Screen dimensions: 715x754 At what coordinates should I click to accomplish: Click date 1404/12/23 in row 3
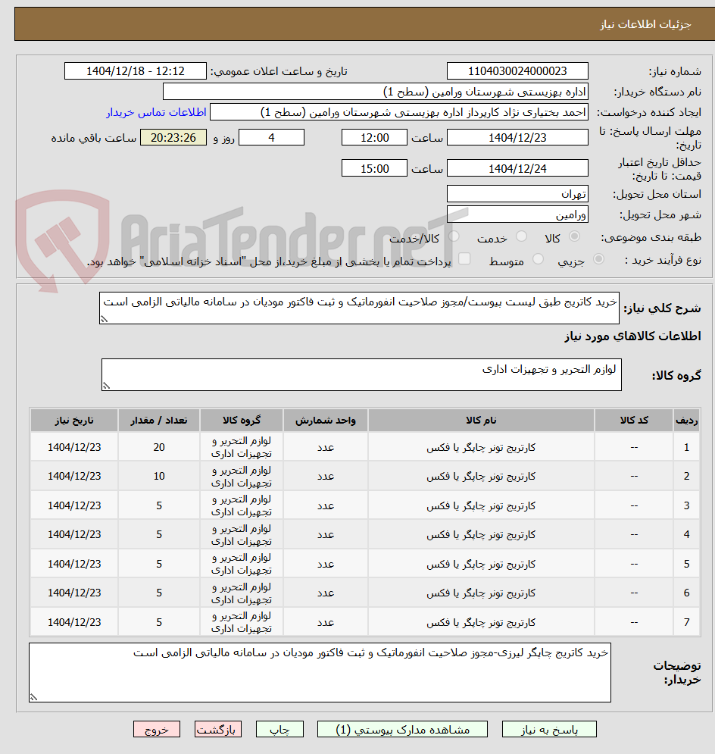(74, 505)
